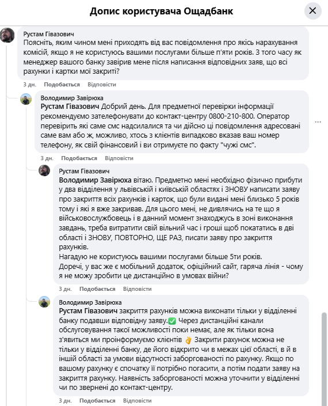Click the vertical scrollbar thumb
This screenshot has width=328, height=406.
[324, 359]
